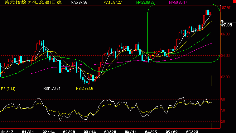Click the 82.00 price axis label

[x=225, y=77]
